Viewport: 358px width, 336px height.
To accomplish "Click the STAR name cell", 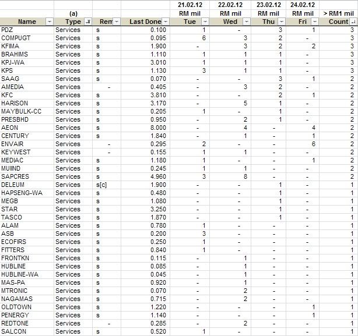I will click(x=27, y=209).
